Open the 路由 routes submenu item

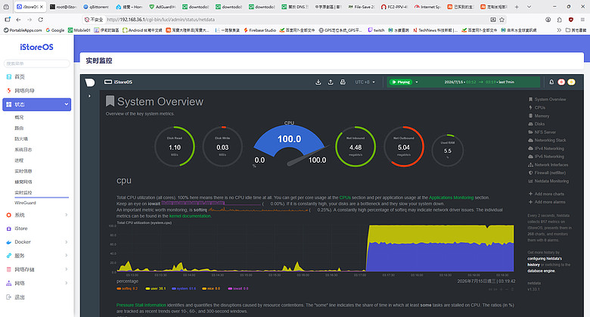click(x=19, y=129)
